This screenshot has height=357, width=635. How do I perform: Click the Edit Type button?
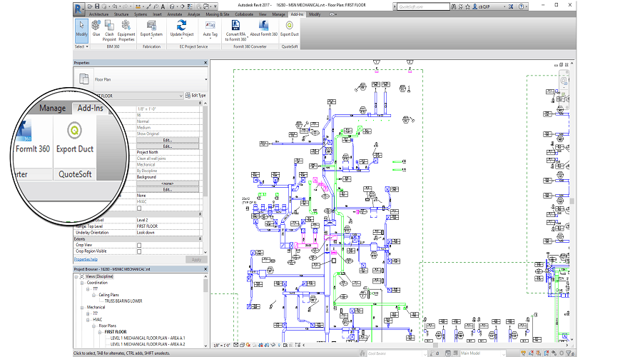pyautogui.click(x=196, y=95)
